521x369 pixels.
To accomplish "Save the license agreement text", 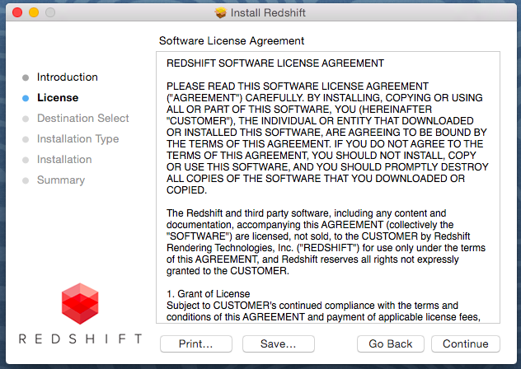I will (278, 343).
